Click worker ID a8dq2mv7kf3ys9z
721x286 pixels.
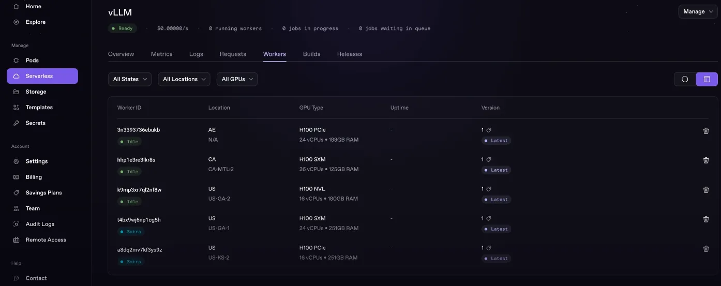click(140, 250)
